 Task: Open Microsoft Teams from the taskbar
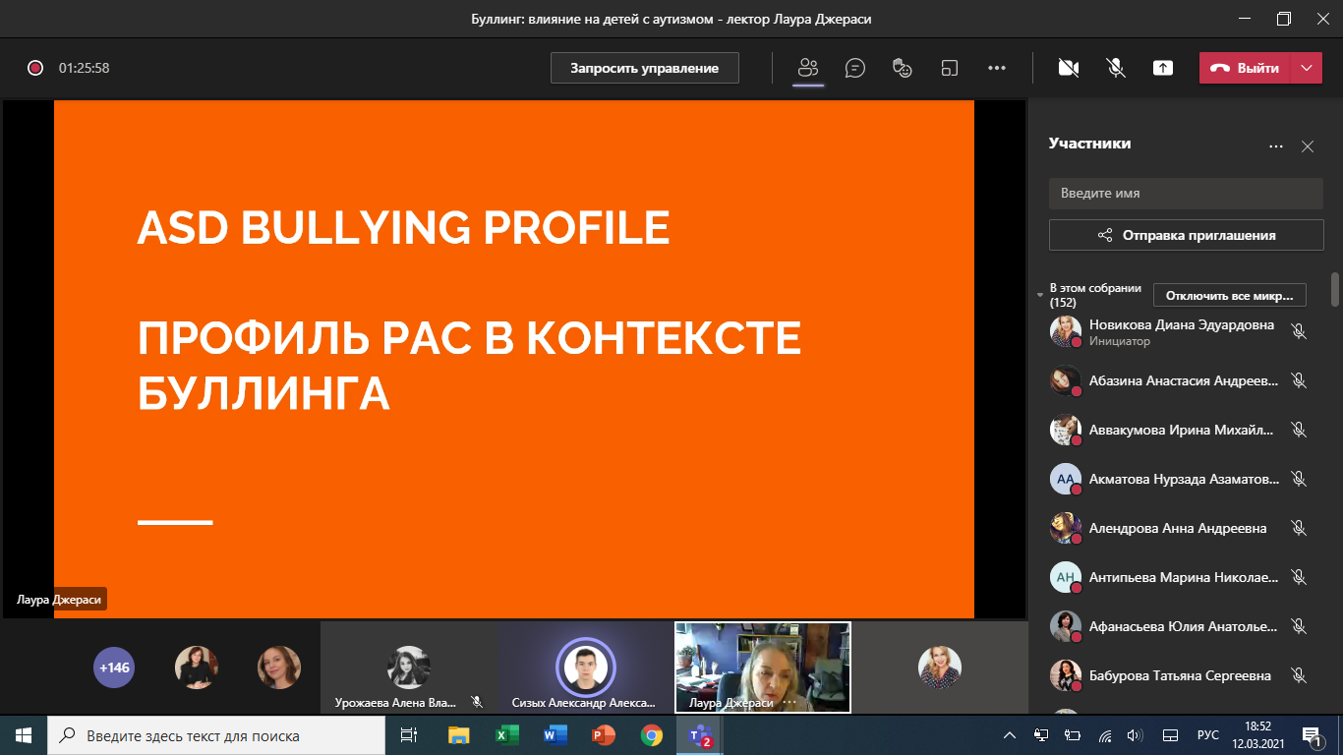coord(699,735)
